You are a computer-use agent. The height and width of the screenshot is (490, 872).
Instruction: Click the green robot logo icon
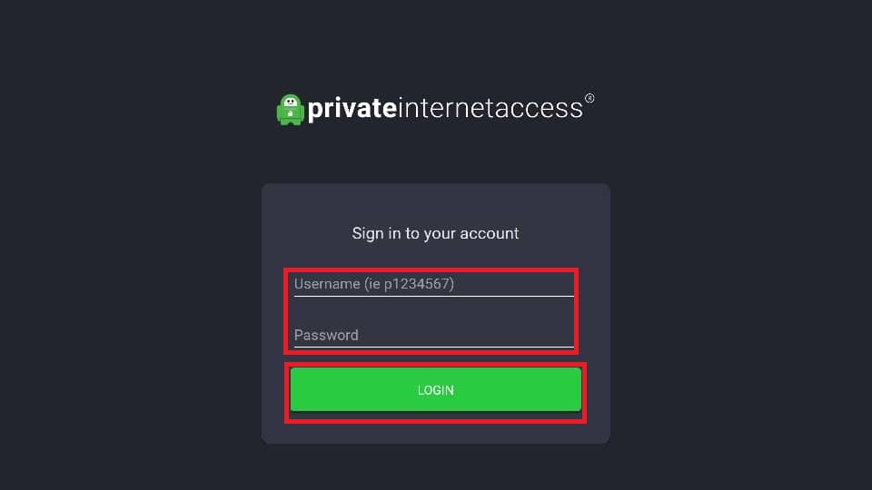[290, 110]
